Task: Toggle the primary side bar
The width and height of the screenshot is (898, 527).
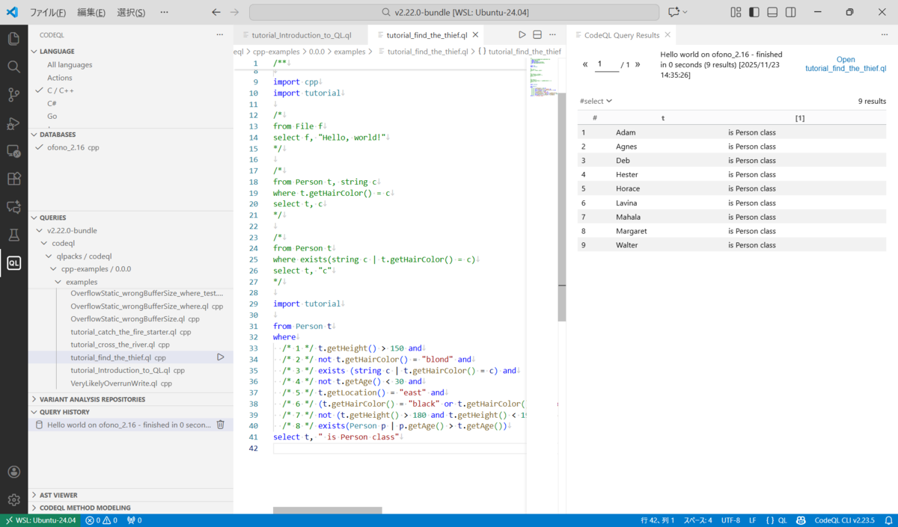Action: coord(754,12)
